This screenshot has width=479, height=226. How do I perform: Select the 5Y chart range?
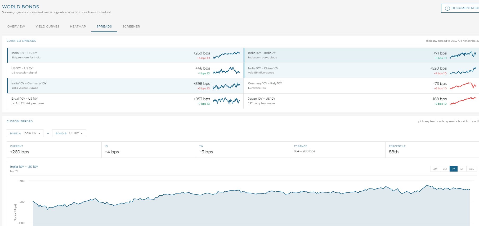pos(462,169)
